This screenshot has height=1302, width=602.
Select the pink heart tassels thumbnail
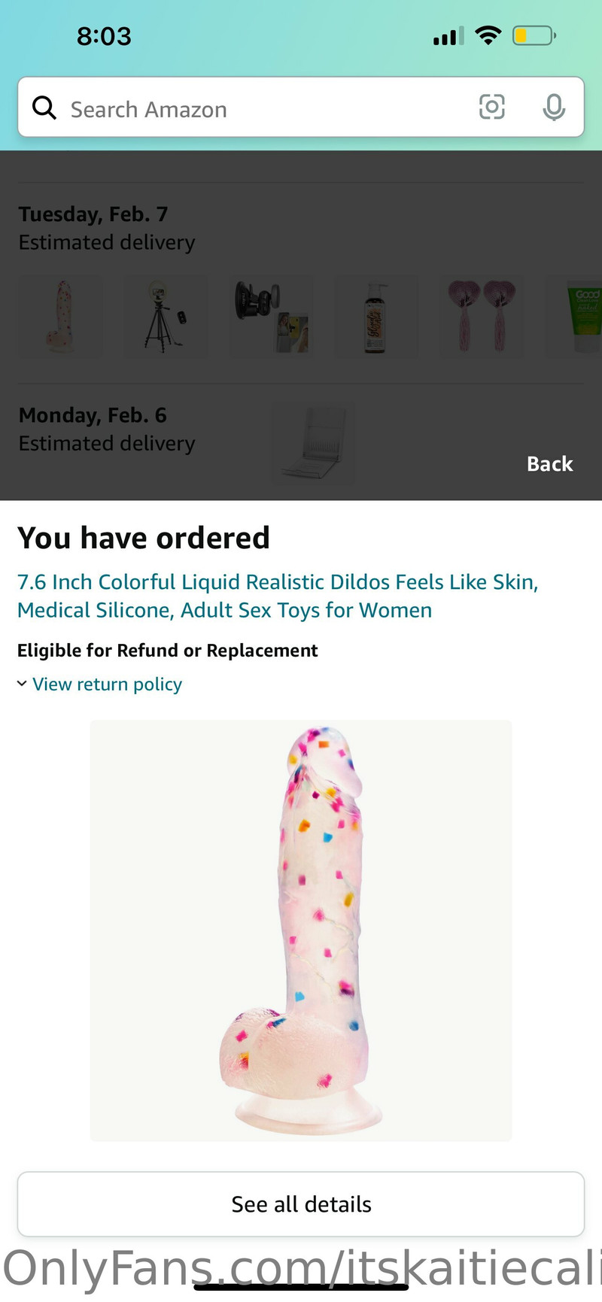click(482, 317)
